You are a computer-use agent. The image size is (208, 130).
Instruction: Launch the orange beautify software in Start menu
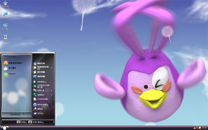tap(12, 63)
